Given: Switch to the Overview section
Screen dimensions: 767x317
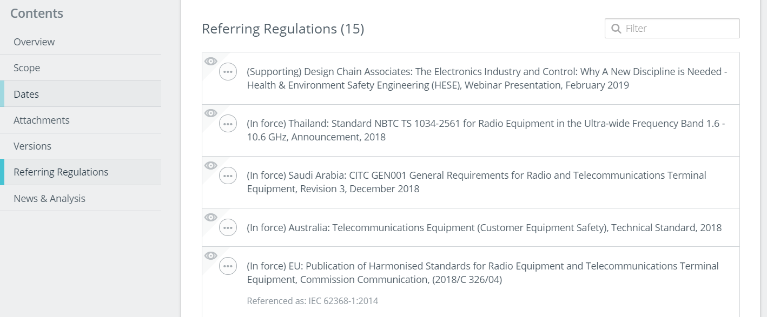Looking at the screenshot, I should (34, 42).
